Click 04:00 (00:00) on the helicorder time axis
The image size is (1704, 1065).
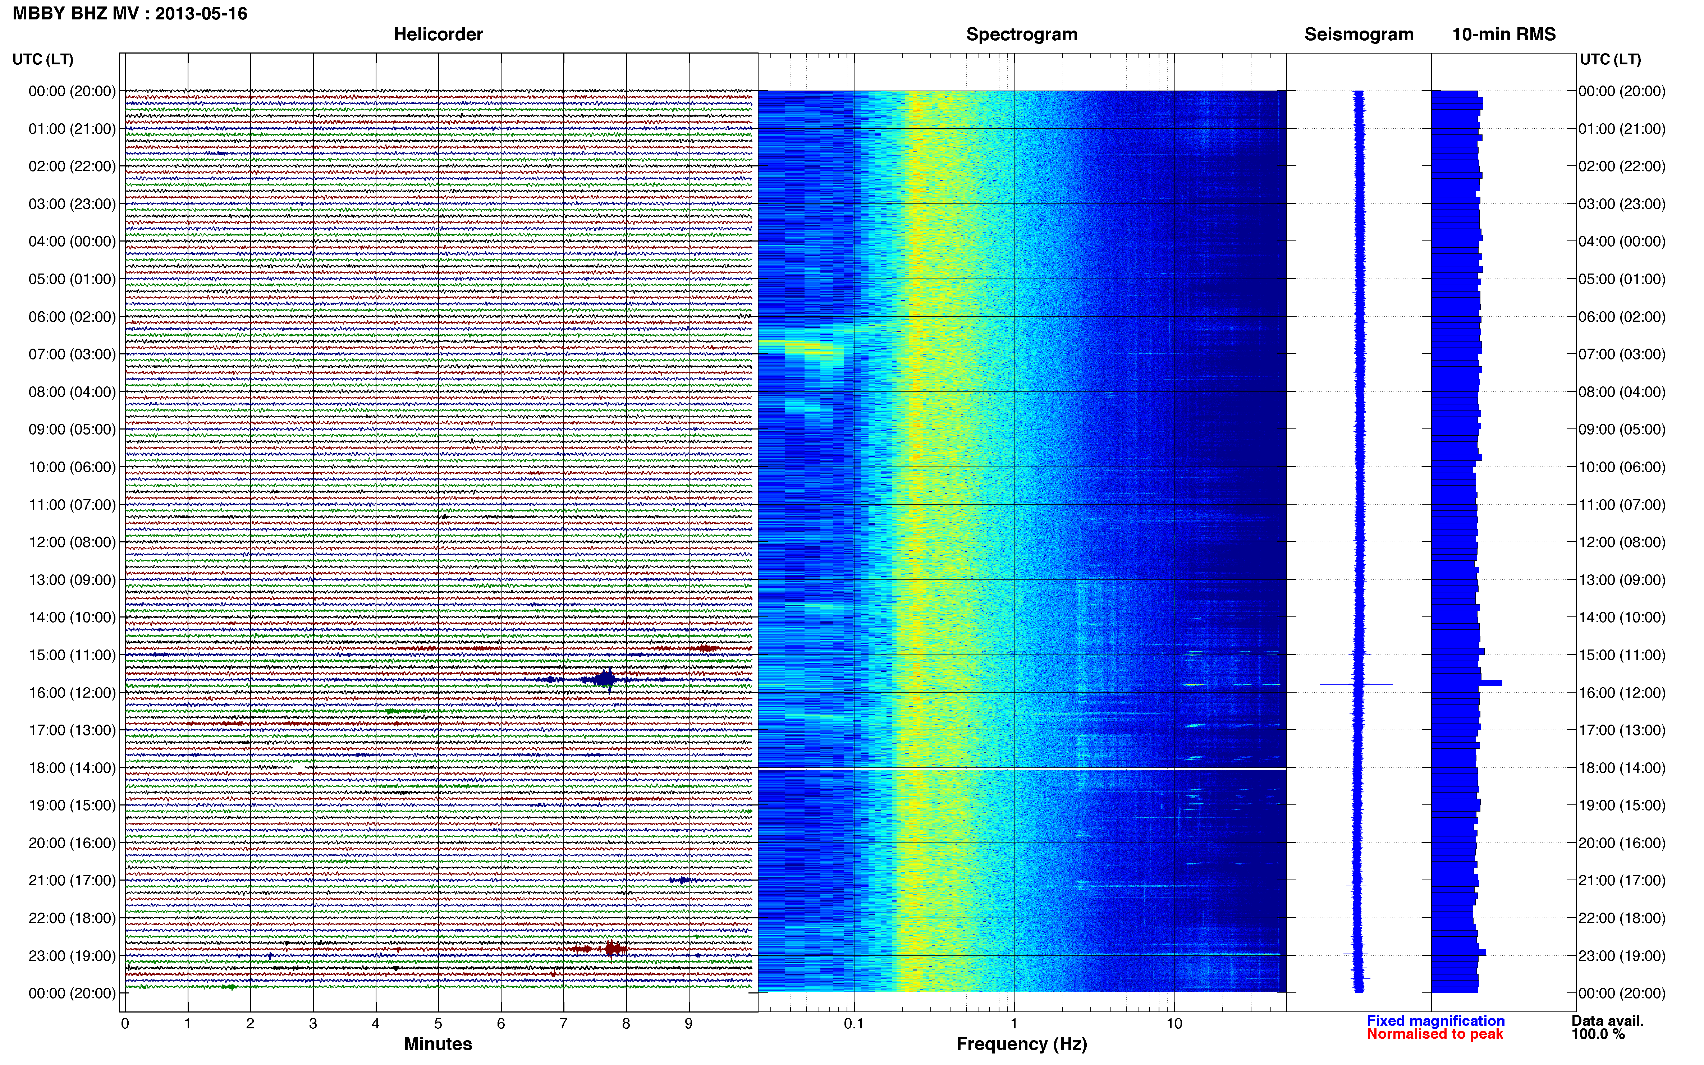pyautogui.click(x=72, y=242)
